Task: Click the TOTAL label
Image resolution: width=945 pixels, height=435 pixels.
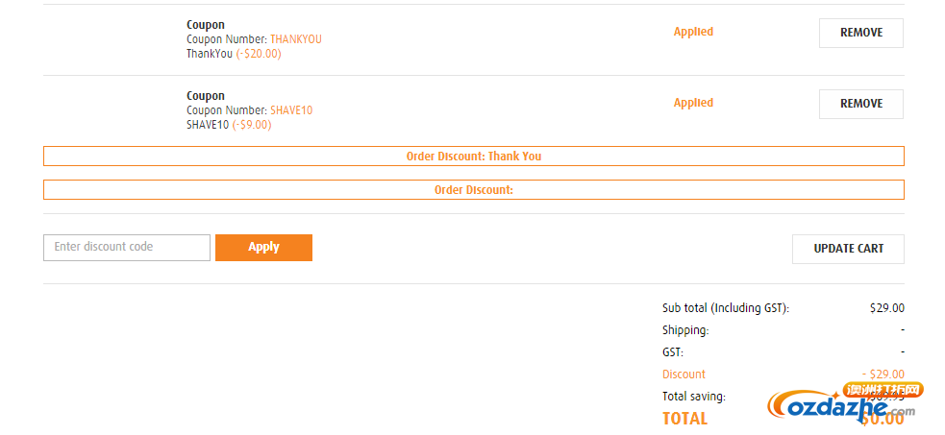Action: 684,418
